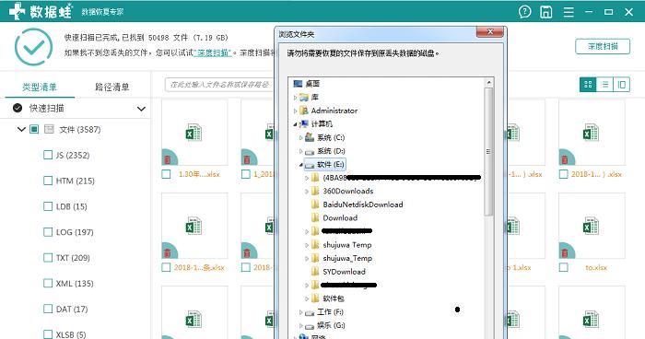This screenshot has width=645, height=339.
Task: Check the JS (2352) file type
Action: (x=48, y=155)
